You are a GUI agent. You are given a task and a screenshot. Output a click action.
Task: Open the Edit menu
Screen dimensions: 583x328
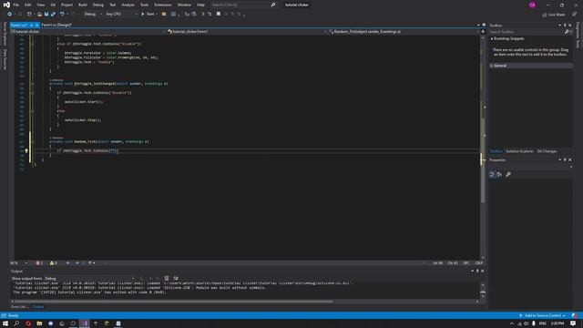pyautogui.click(x=28, y=5)
